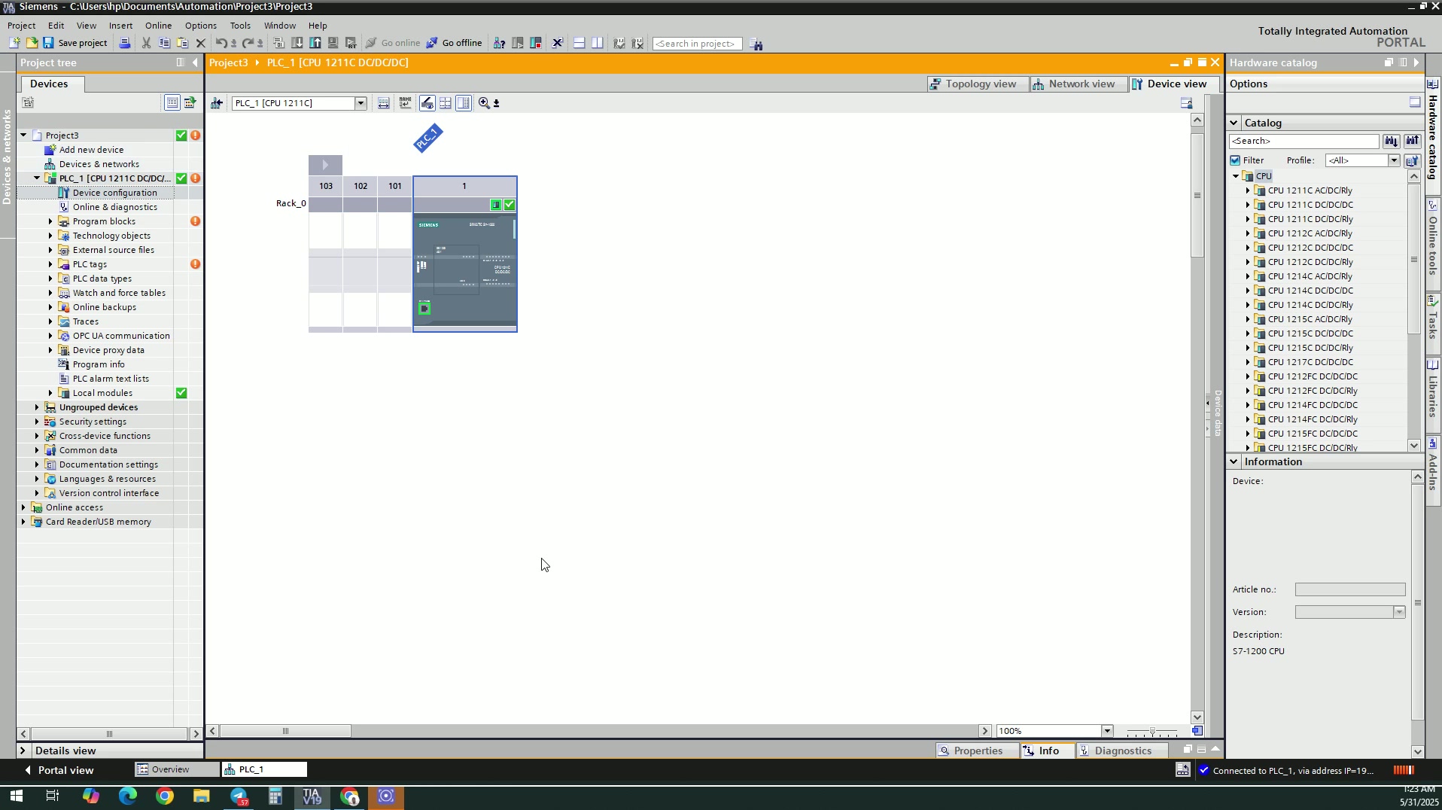Click the search start icon beside Search in project

pos(756,44)
